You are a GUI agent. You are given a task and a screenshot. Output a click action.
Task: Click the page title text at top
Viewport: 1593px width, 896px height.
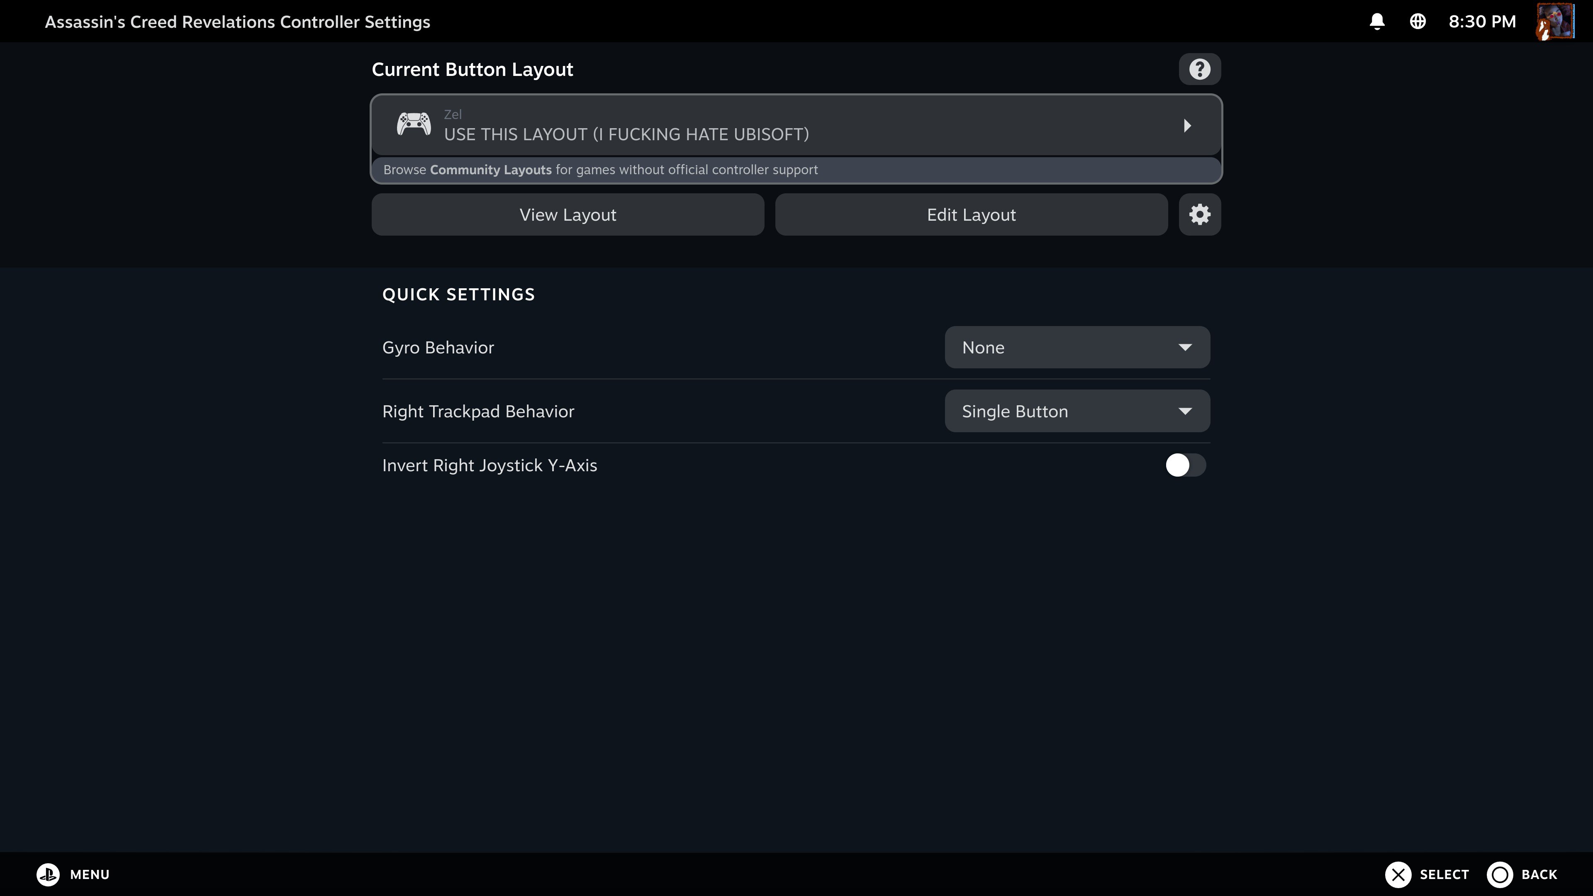[237, 22]
